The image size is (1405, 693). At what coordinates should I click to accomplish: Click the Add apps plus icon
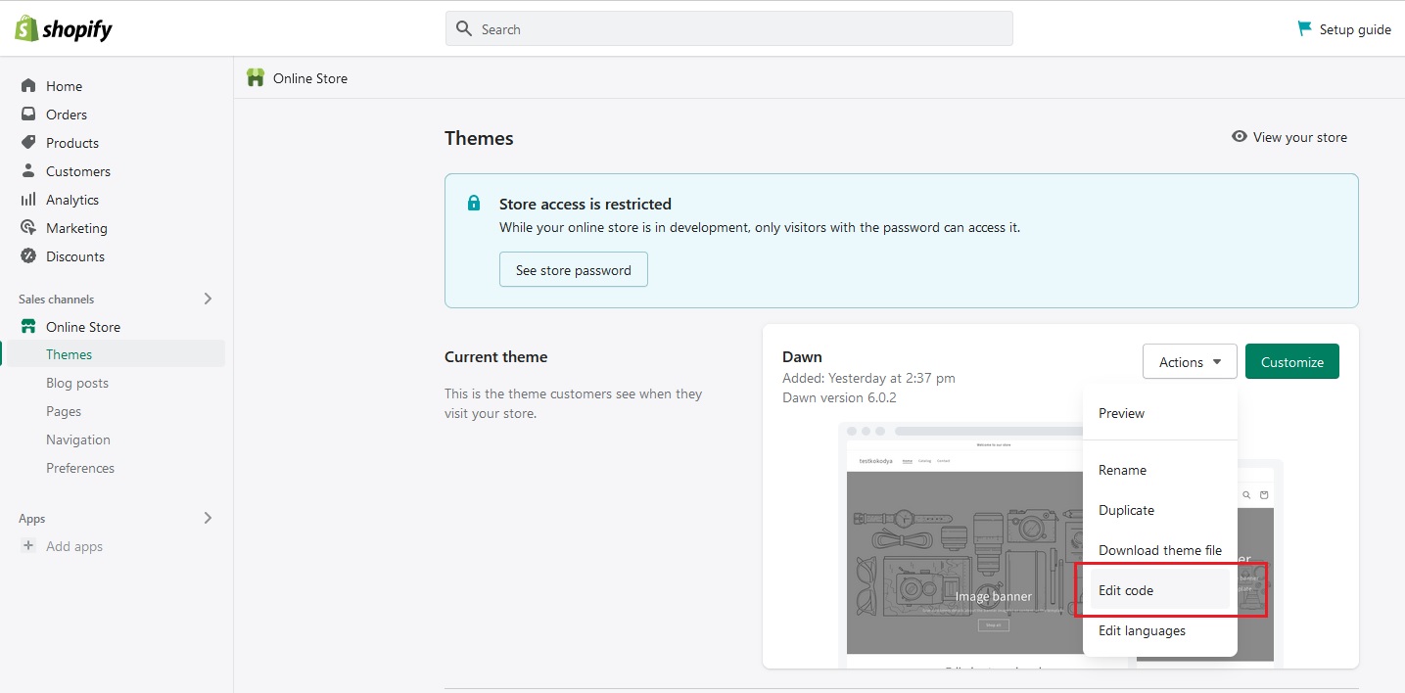coord(28,546)
